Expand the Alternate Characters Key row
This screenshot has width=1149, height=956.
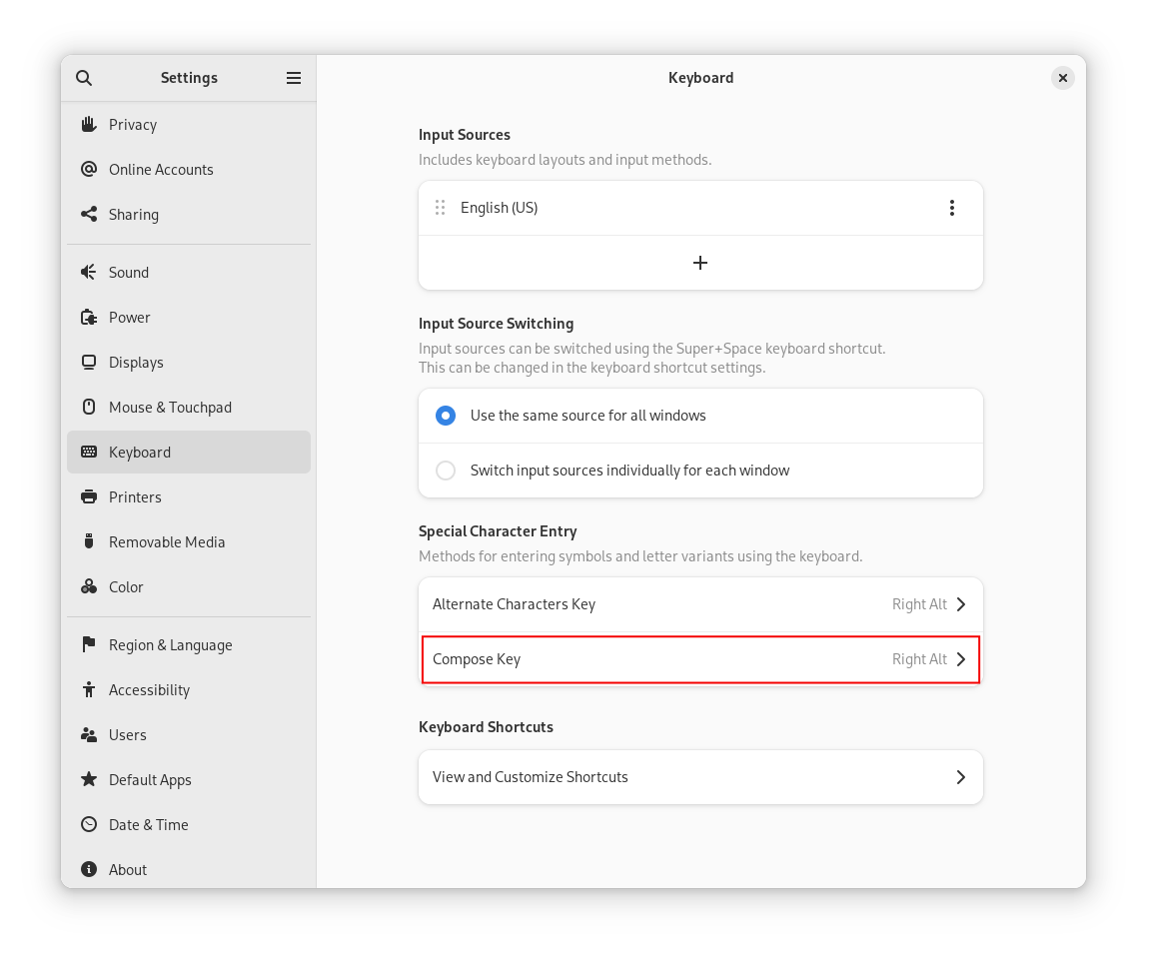point(699,604)
